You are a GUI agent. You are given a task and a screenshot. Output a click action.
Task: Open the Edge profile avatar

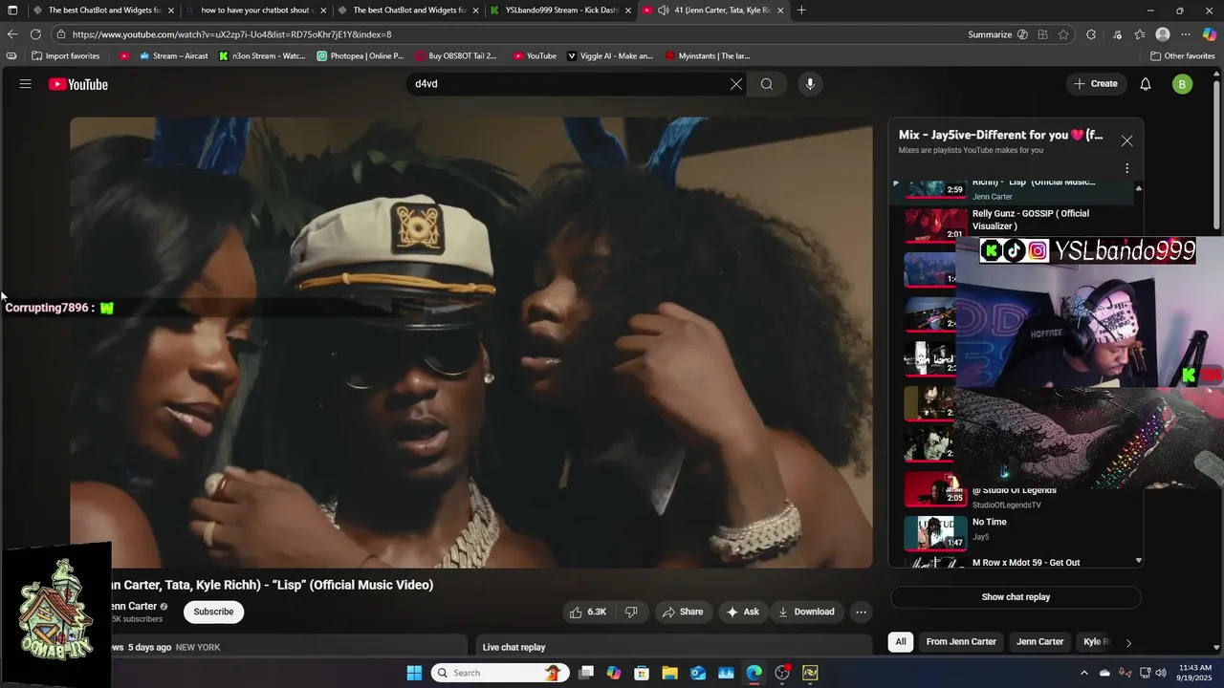pos(1163,34)
